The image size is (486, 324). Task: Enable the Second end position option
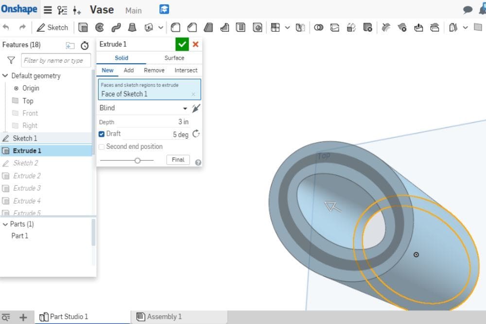click(x=101, y=146)
